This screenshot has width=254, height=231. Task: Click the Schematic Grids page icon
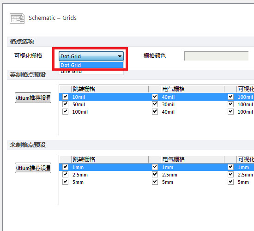(x=17, y=18)
